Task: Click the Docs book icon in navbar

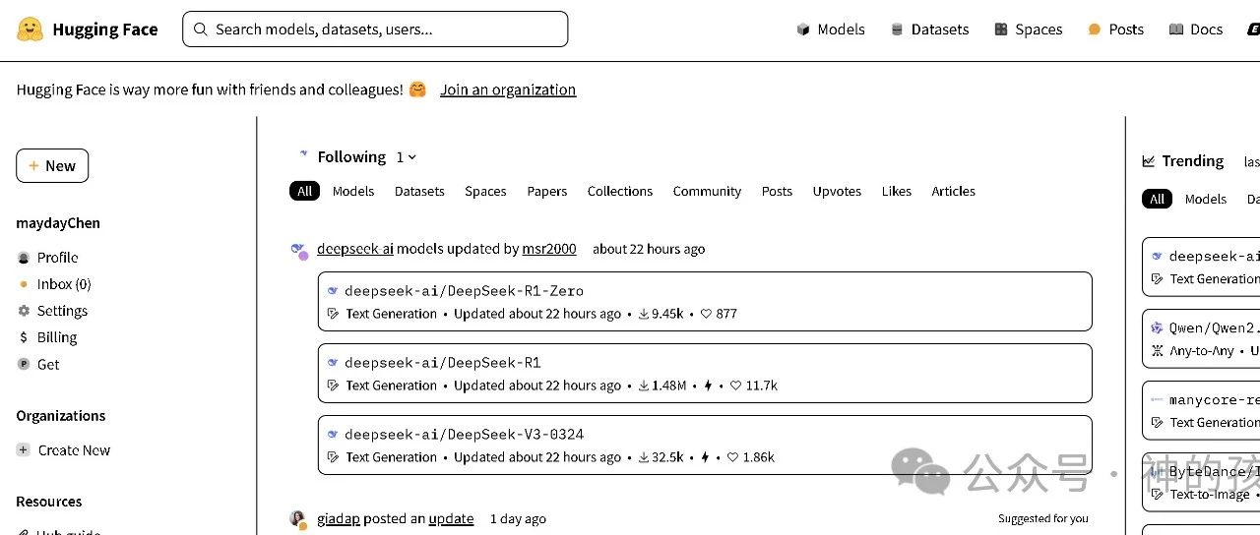Action: (x=1176, y=30)
